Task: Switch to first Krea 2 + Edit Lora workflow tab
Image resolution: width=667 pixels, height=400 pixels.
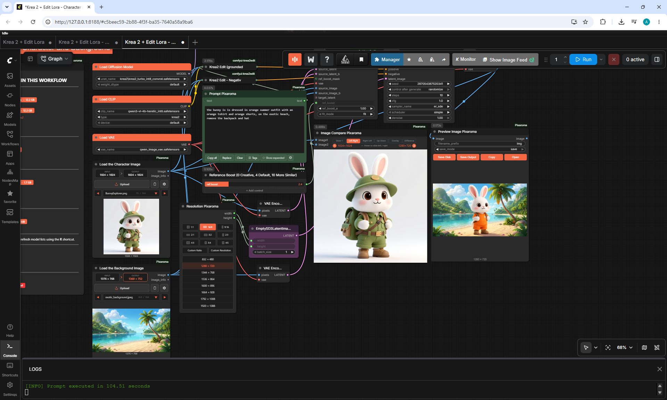Action: tap(27, 42)
